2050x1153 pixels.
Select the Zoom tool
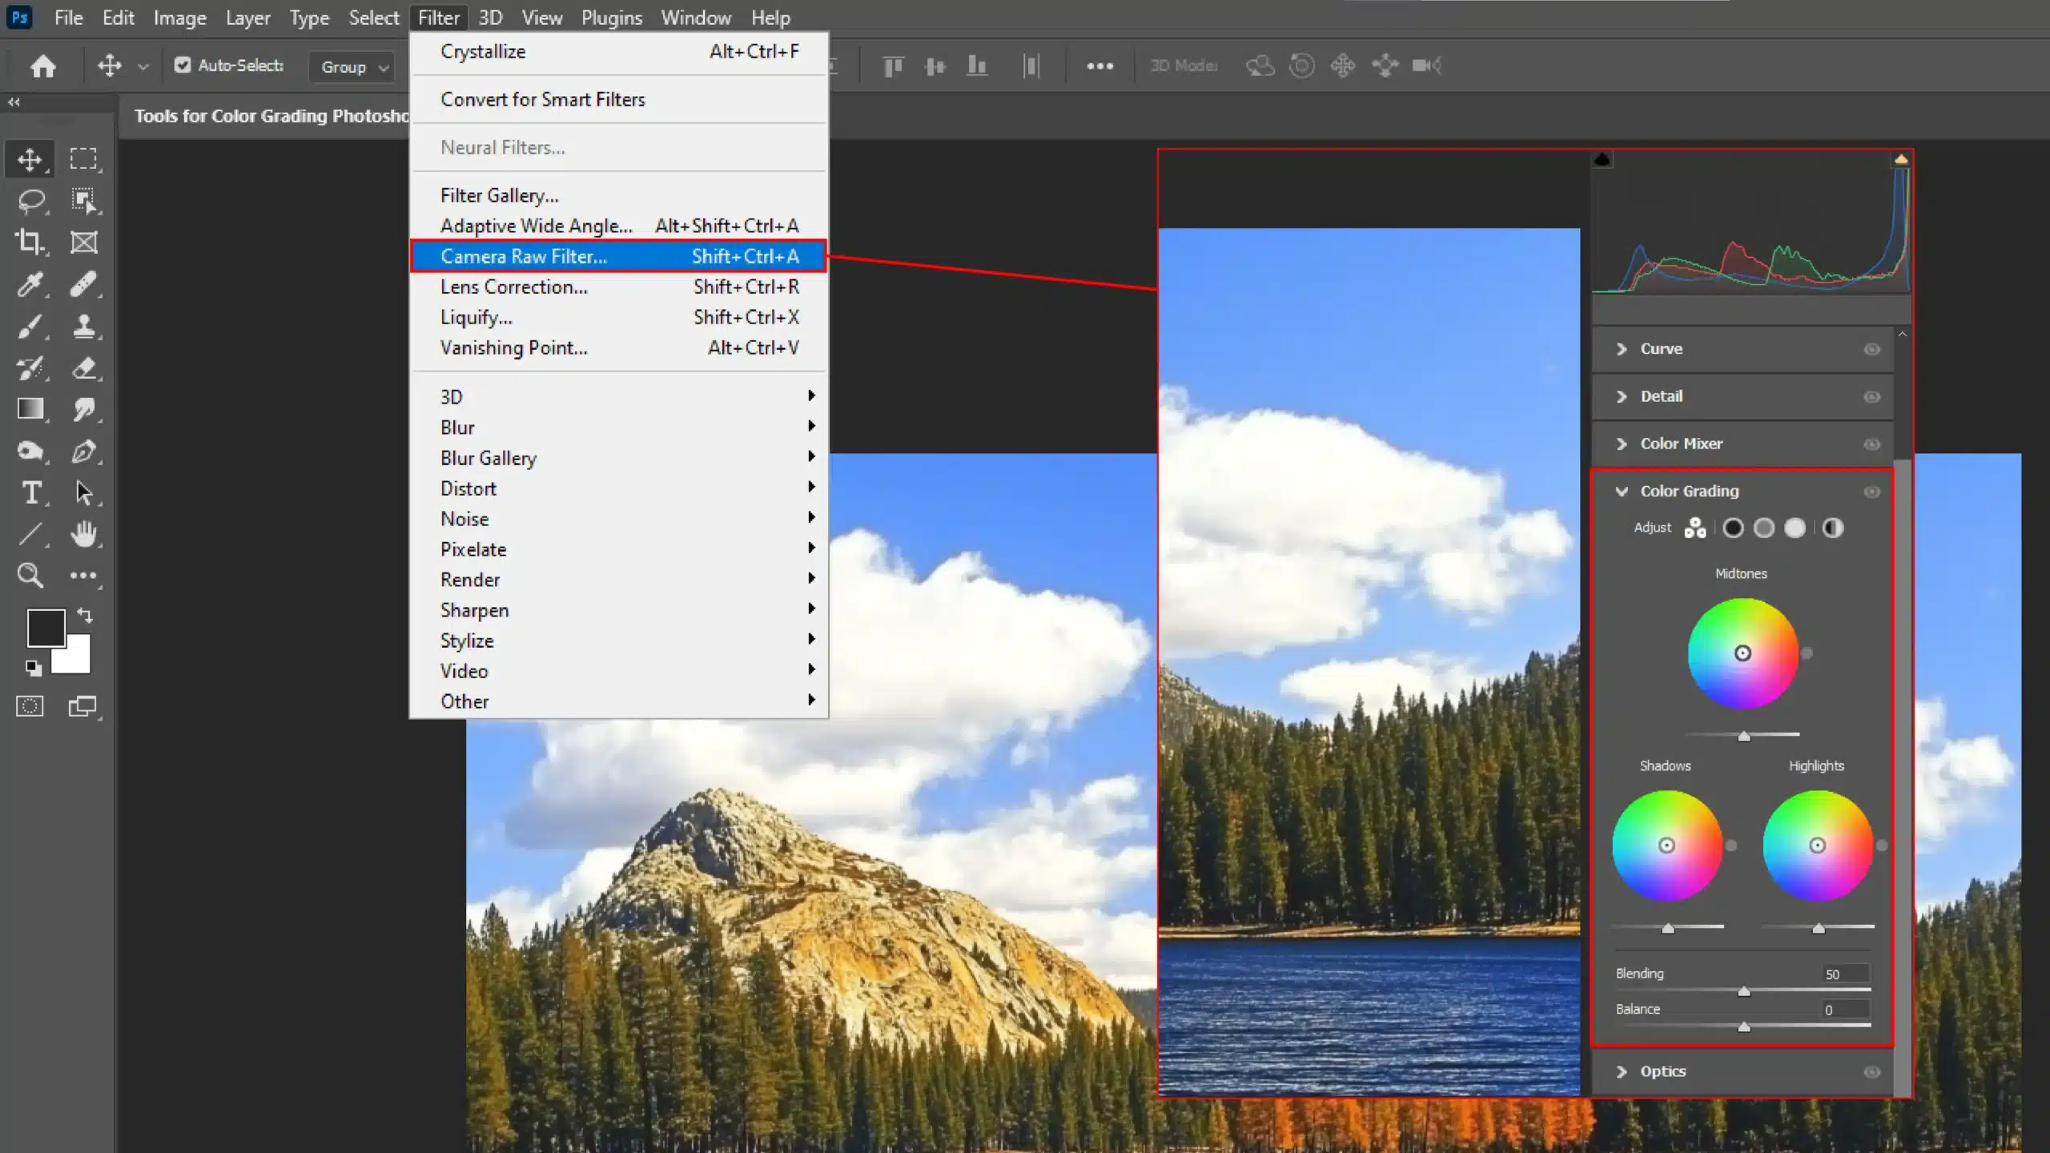30,576
